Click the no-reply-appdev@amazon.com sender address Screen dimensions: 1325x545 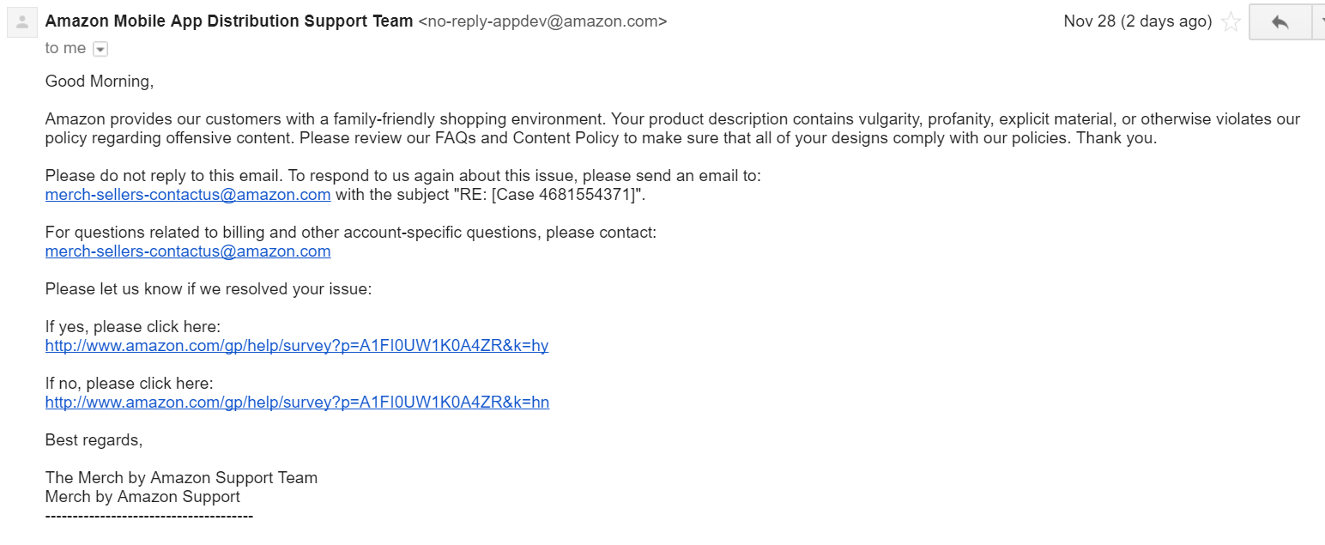point(542,21)
